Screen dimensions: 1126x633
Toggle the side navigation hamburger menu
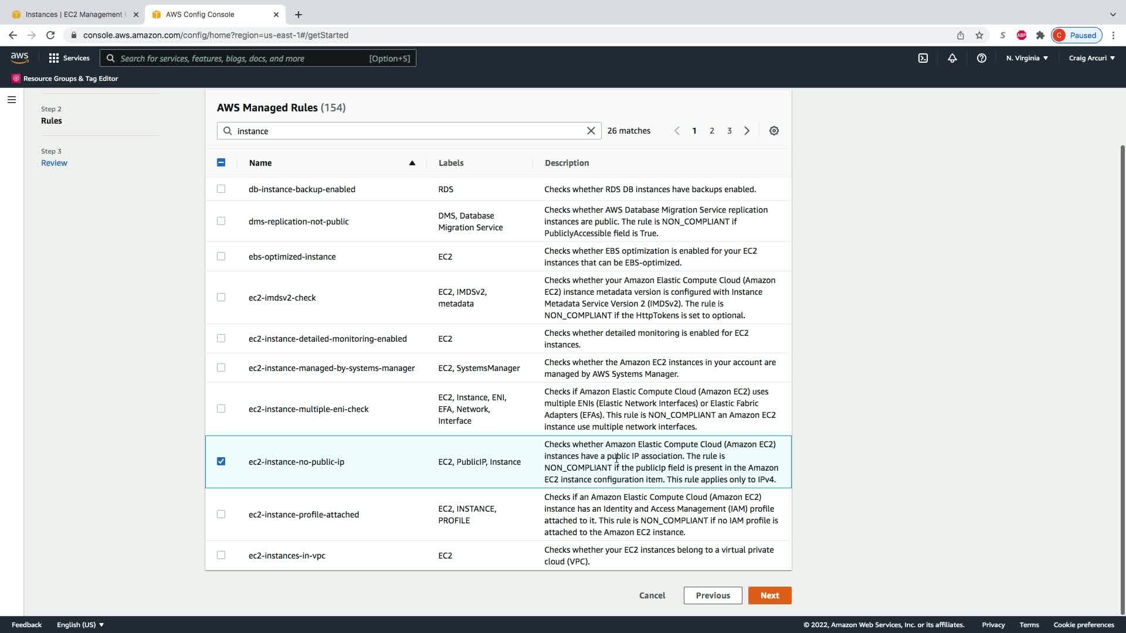pyautogui.click(x=11, y=100)
